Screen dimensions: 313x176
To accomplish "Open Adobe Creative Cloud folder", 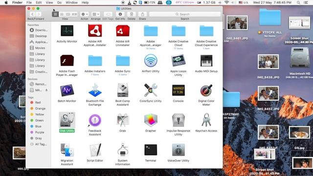I will [178, 31].
